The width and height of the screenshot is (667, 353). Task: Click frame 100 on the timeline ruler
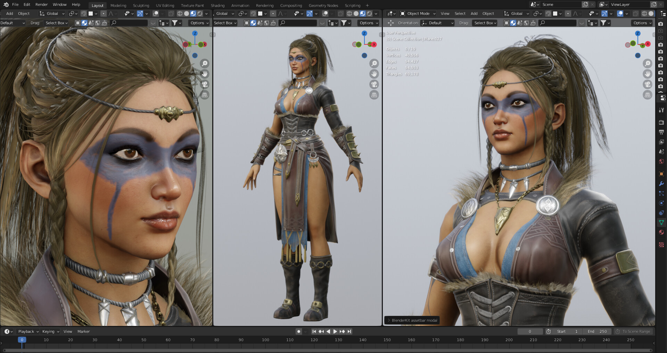pos(265,340)
